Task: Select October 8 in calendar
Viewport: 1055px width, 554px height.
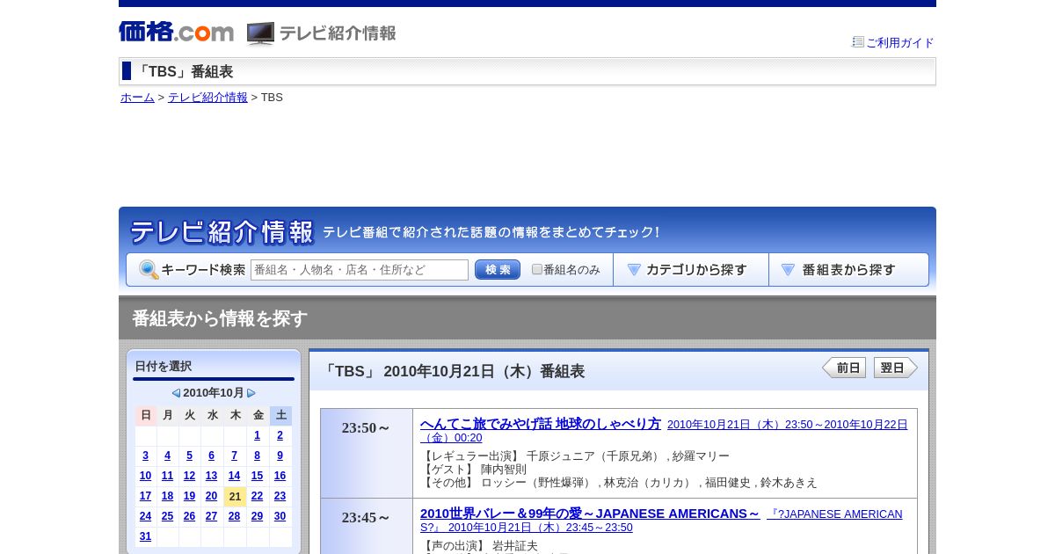Action: pyautogui.click(x=258, y=456)
